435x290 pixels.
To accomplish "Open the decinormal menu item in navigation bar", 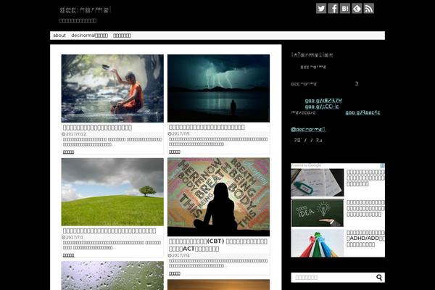I will 89,36.
